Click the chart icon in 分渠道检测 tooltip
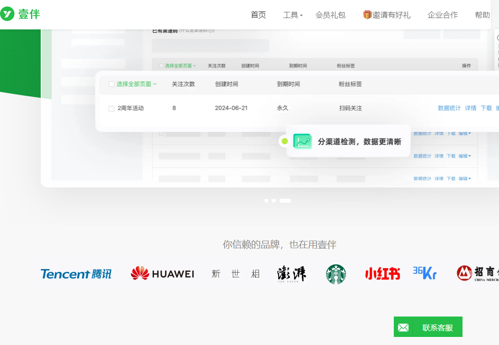Screen dimensions: 499x345 point(302,141)
